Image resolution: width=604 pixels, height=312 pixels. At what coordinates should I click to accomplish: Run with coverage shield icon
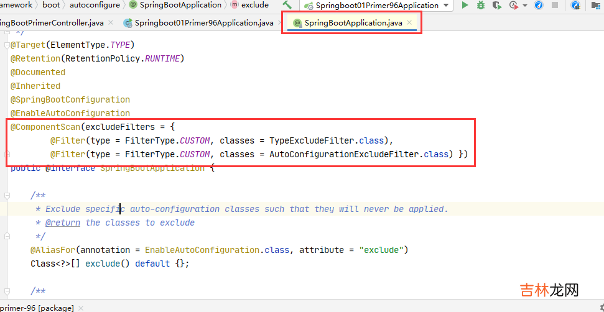pyautogui.click(x=496, y=5)
